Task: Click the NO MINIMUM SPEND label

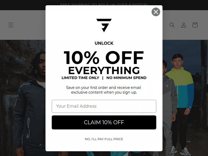Action: [126, 78]
